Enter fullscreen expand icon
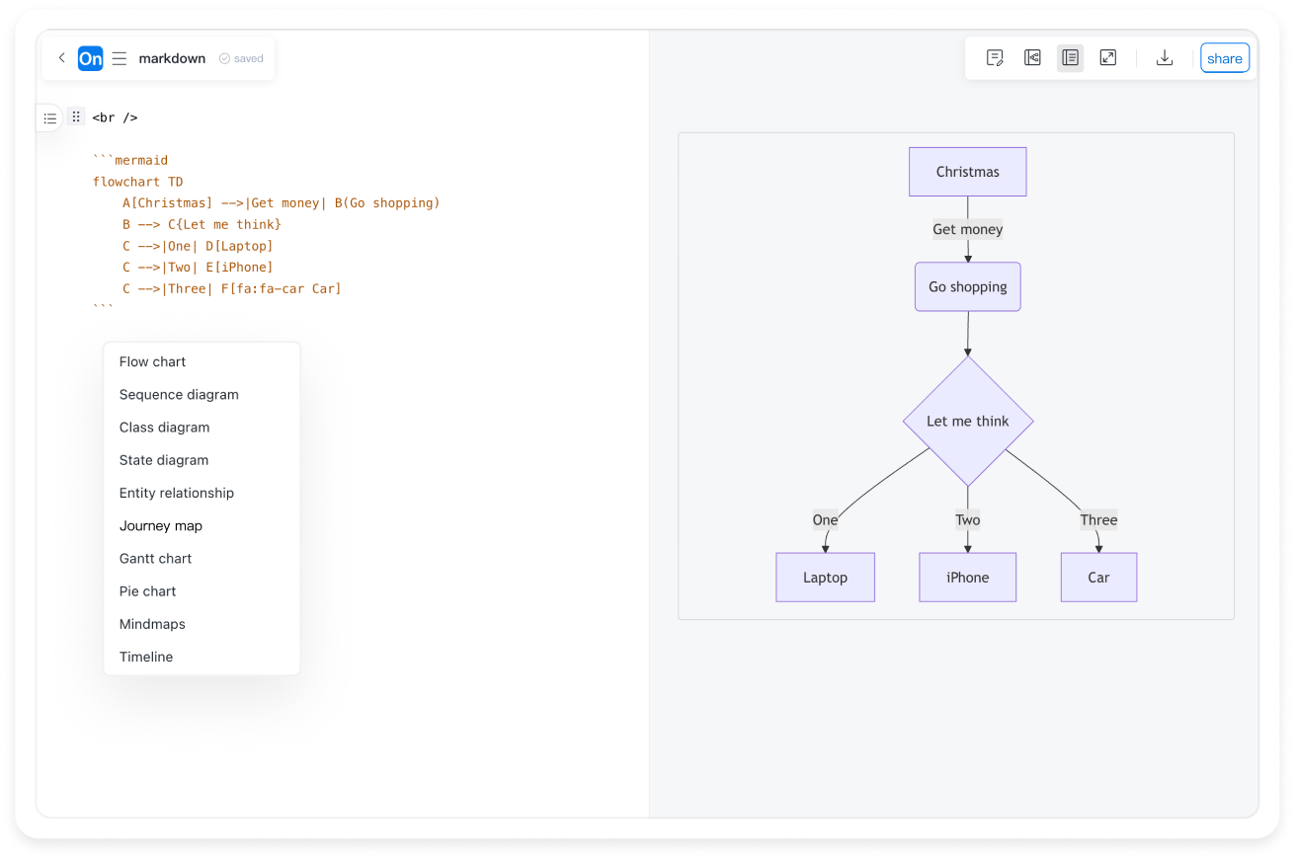Viewport: 1295px width, 860px height. point(1108,58)
